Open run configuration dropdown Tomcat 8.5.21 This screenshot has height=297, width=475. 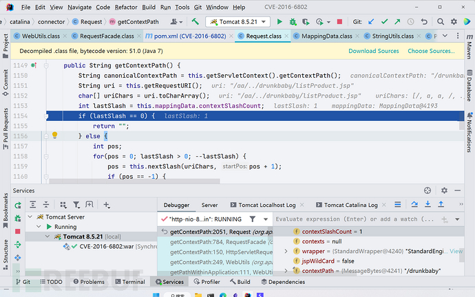(237, 22)
